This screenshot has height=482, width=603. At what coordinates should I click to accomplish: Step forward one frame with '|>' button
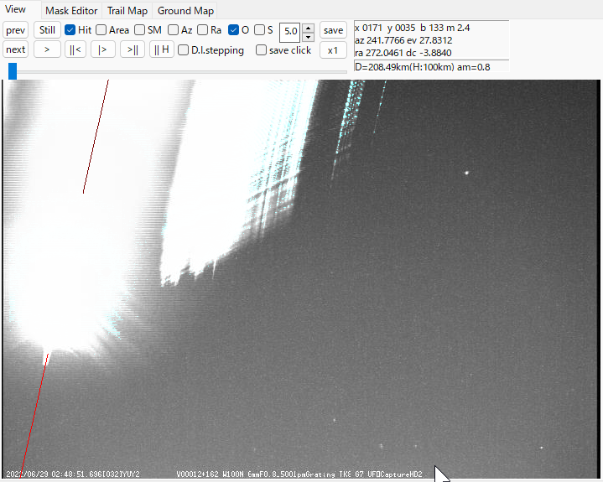coord(103,49)
